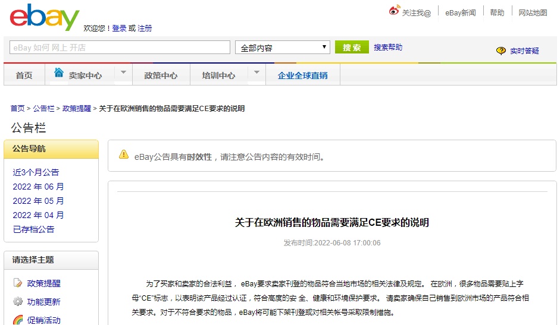The width and height of the screenshot is (560, 325).
Task: Select 近3个月公告 in announcement navigation
Action: (36, 172)
